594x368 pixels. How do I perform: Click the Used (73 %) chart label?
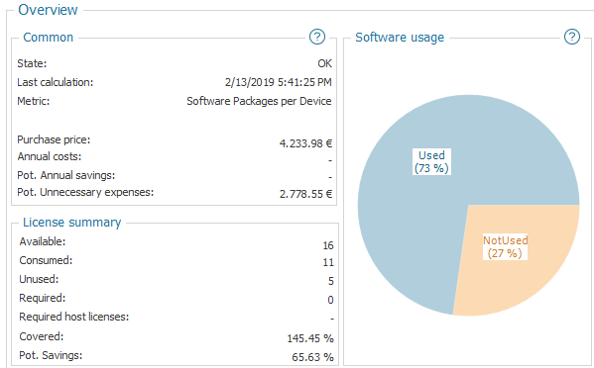[431, 161]
